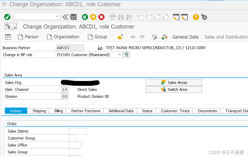The width and height of the screenshot is (248, 157).
Task: Open the Change in BP role dropdown
Action: pyautogui.click(x=119, y=55)
